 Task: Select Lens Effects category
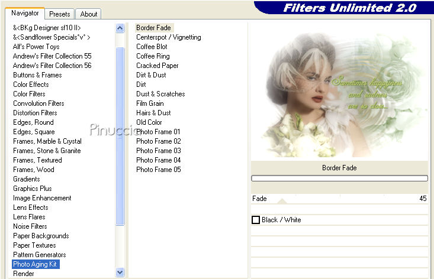(x=31, y=207)
